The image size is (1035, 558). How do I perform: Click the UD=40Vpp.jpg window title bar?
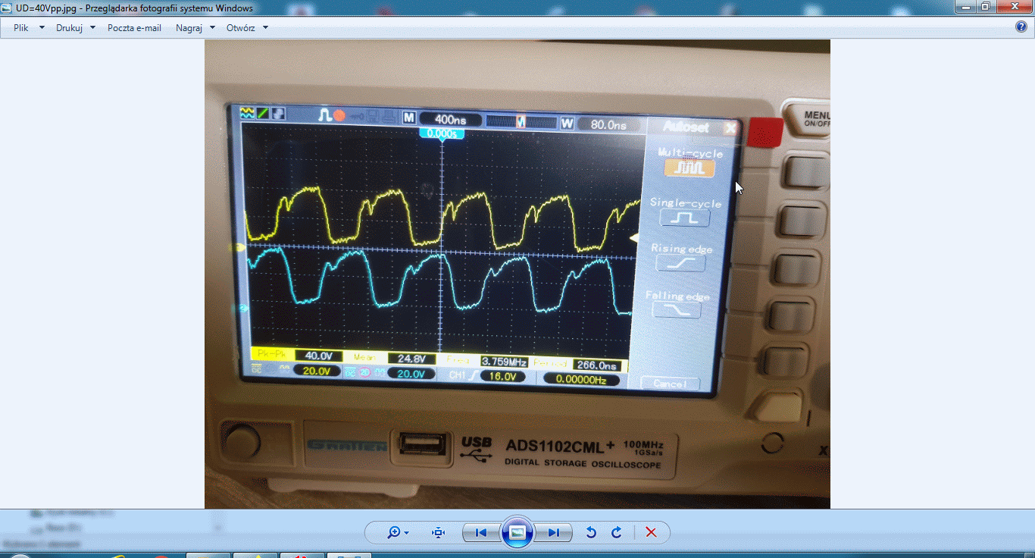530,8
